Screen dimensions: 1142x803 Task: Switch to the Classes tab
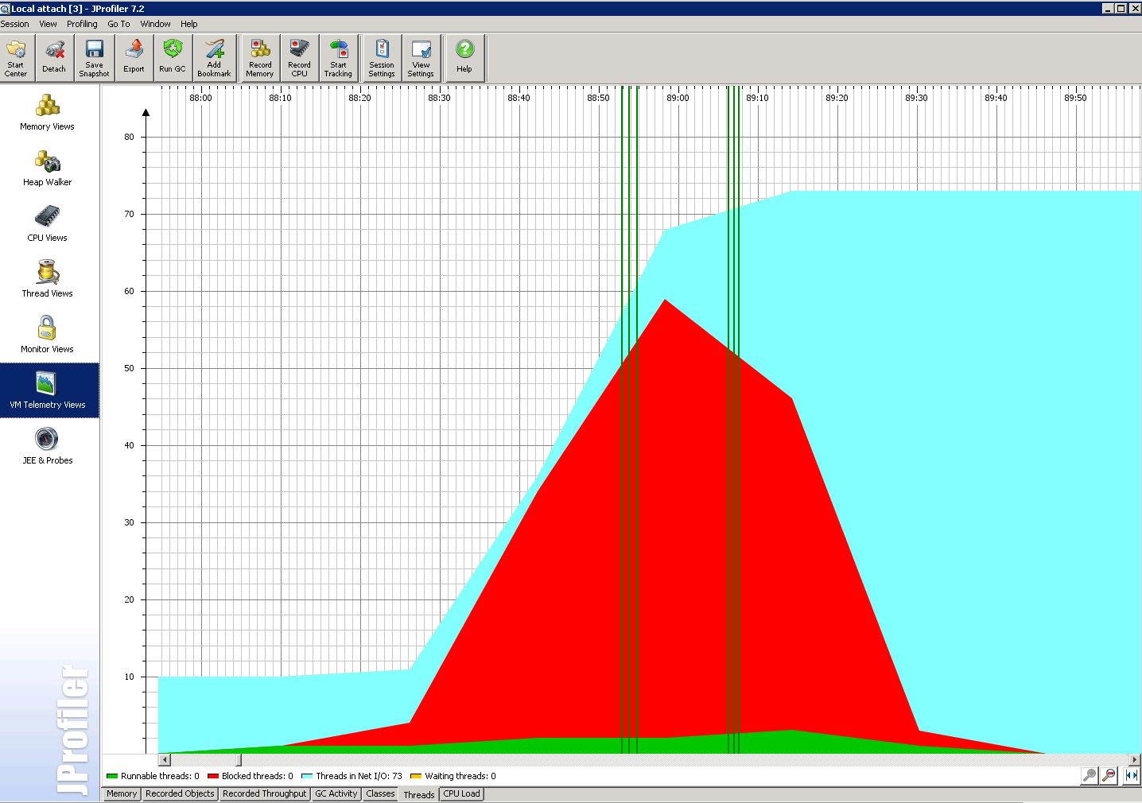click(x=380, y=793)
